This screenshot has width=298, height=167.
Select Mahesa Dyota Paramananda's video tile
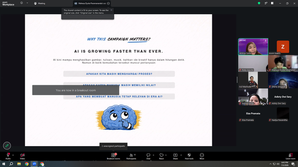[283, 64]
